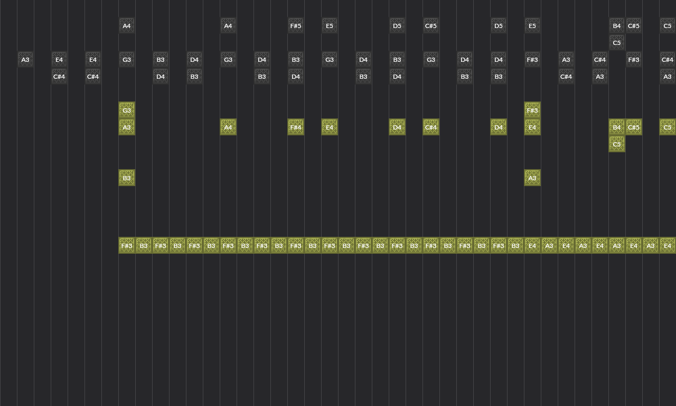Select the green B4 note
676x406 pixels.
(x=617, y=127)
